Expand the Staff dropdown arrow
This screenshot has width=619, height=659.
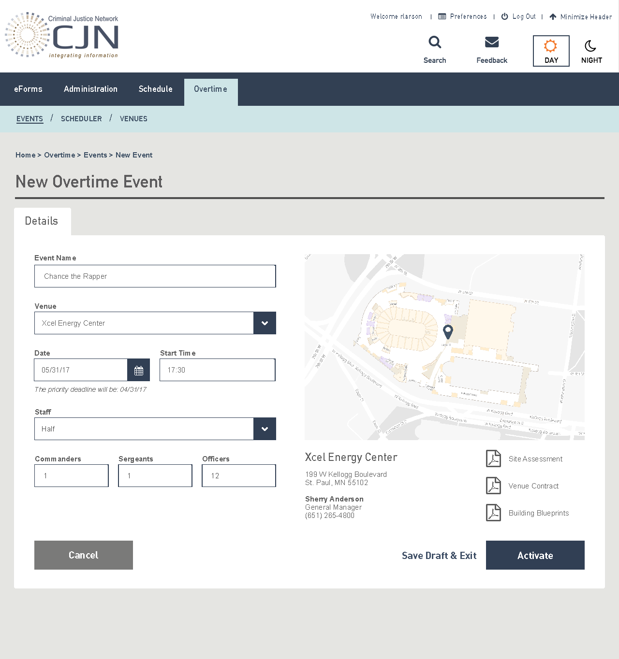[x=265, y=429]
